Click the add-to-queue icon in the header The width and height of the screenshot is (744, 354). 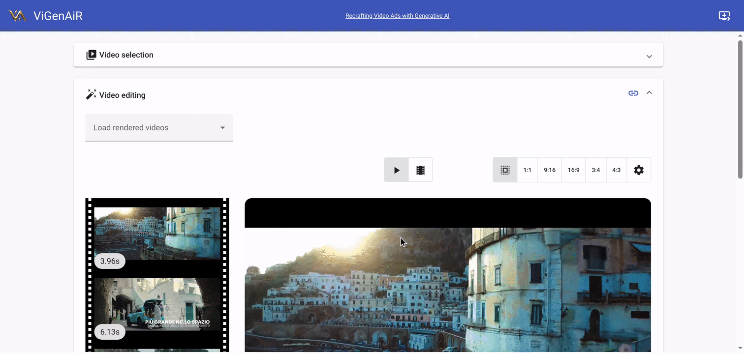(724, 16)
